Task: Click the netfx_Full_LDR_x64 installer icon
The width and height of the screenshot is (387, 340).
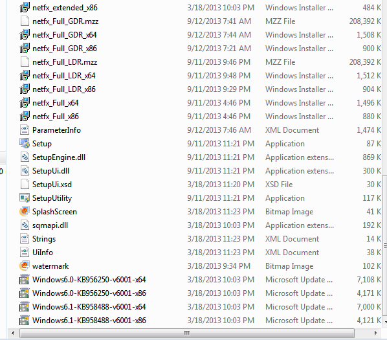Action: (25, 75)
